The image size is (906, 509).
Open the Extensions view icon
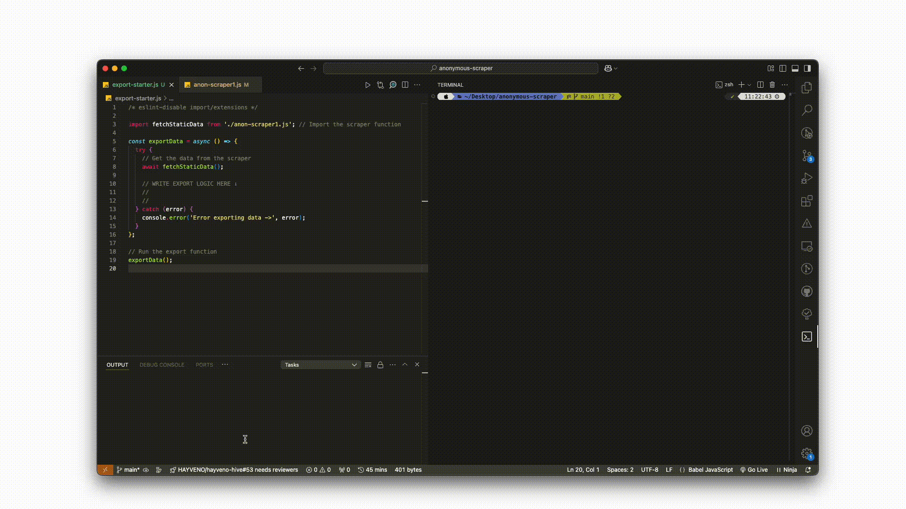tap(807, 201)
